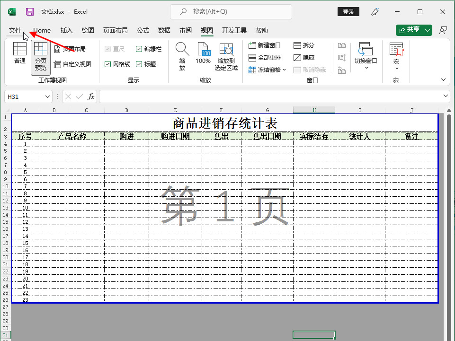Click Synchronous Scrolling icon
This screenshot has width=455, height=341.
[x=342, y=57]
